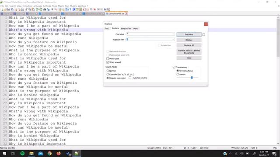
Task: Open the Language menu
Action: 37,6
